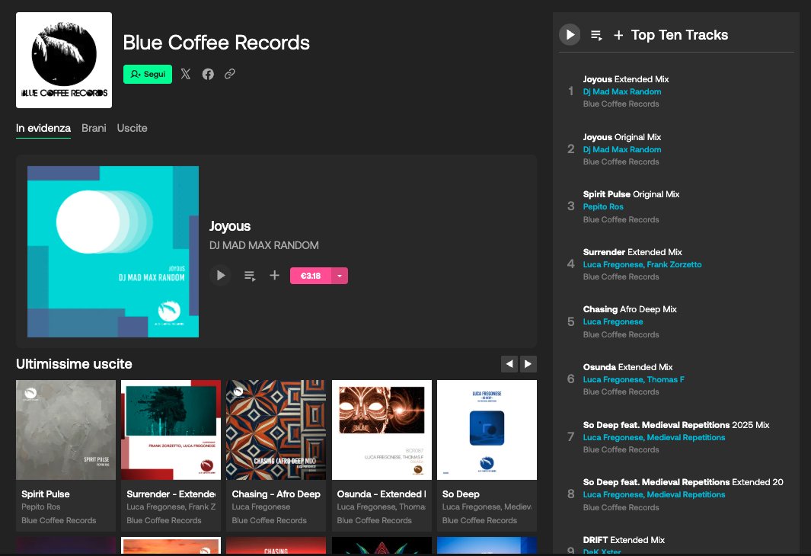Open Joyous Extended Mix track

coord(626,79)
